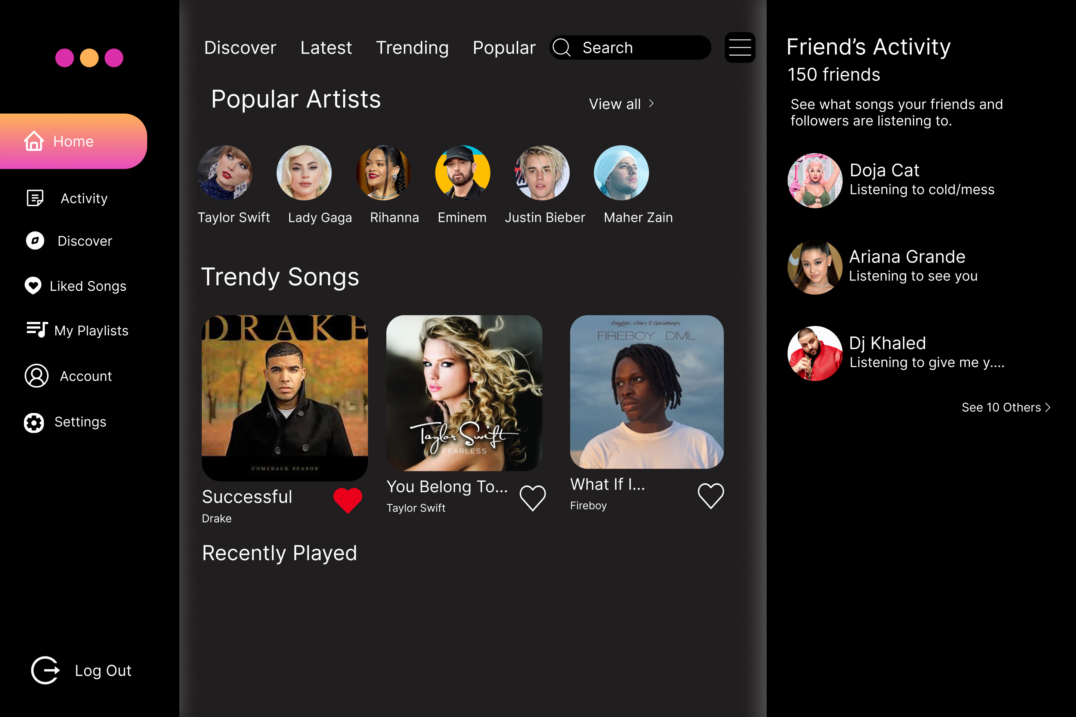This screenshot has width=1076, height=717.
Task: Open the hamburger menu button
Action: pos(740,47)
